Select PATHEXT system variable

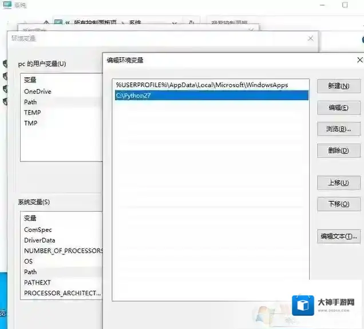click(x=37, y=283)
